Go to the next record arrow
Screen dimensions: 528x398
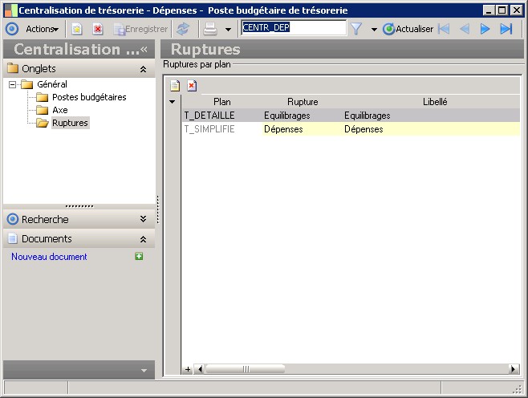(x=485, y=29)
